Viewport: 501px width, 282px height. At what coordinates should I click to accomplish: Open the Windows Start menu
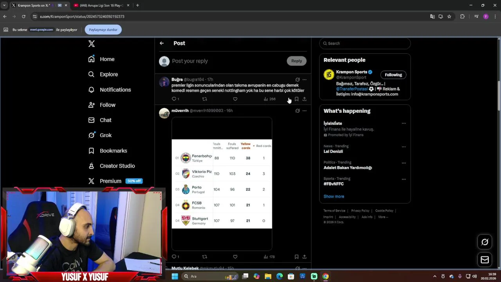click(175, 276)
